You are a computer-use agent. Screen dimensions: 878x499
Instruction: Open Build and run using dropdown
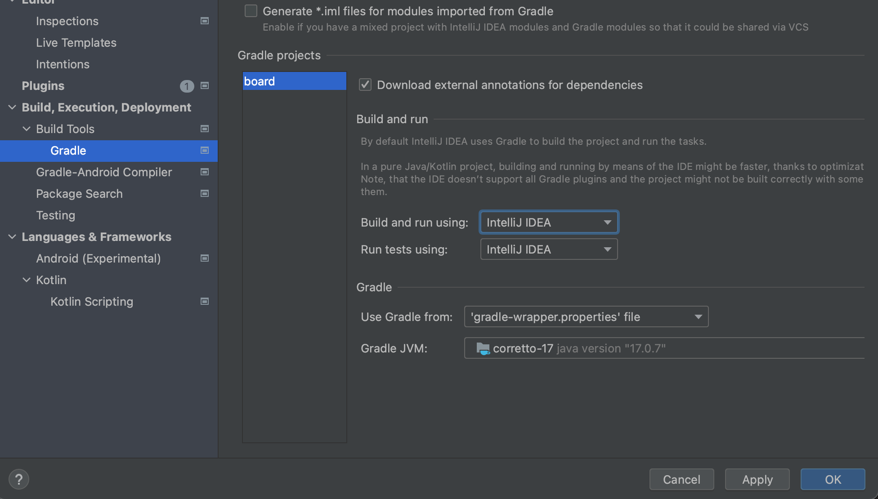(549, 223)
